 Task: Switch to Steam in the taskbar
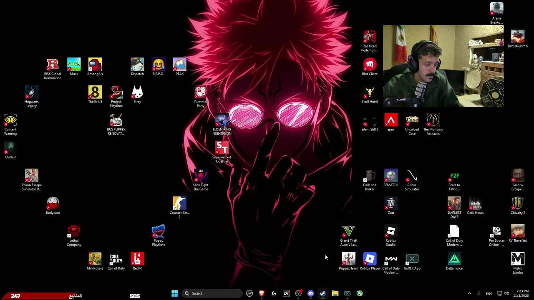322,293
